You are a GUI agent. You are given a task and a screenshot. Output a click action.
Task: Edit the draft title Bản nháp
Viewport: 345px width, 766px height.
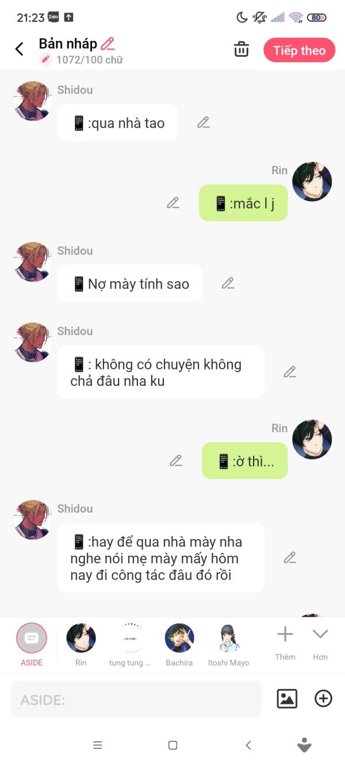pos(108,44)
